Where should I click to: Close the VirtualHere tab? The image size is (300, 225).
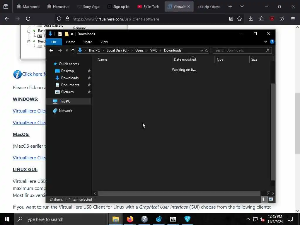(x=189, y=6)
